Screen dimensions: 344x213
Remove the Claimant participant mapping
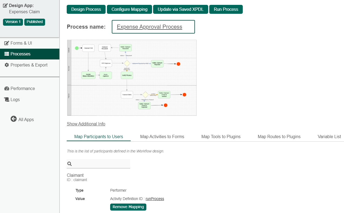pos(128,207)
